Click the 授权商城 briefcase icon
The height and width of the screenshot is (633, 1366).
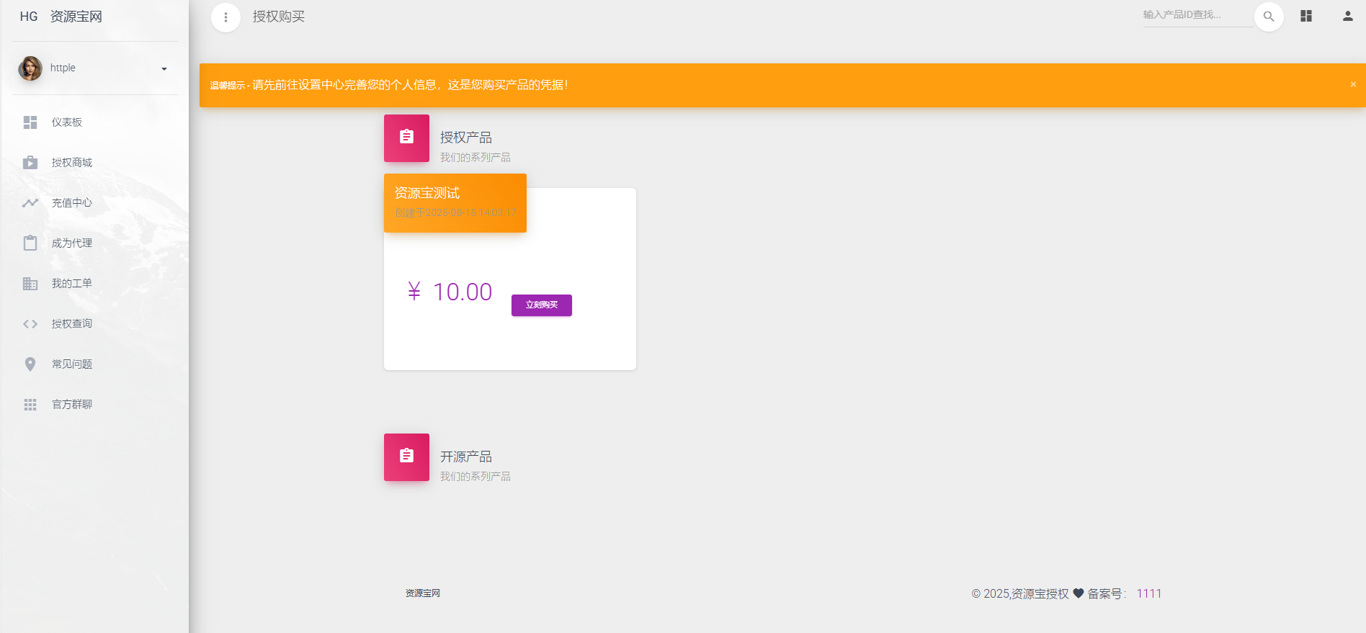pyautogui.click(x=30, y=163)
